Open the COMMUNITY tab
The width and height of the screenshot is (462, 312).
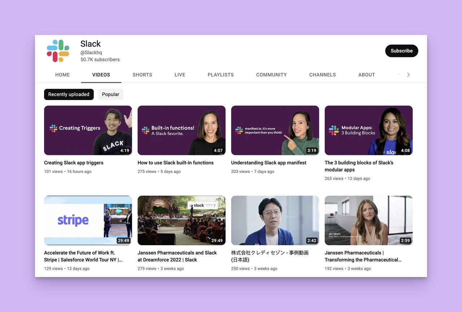coord(271,75)
